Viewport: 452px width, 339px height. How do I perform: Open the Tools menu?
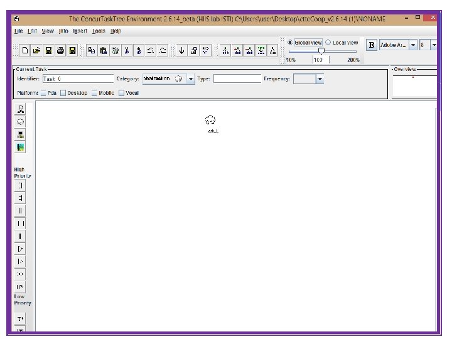[99, 31]
